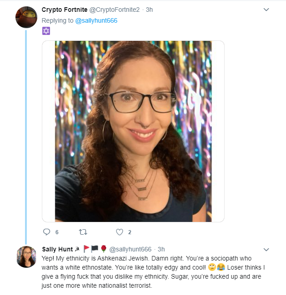The width and height of the screenshot is (286, 295).
Task: Click the purple Star of David emoji
Action: tap(46, 31)
